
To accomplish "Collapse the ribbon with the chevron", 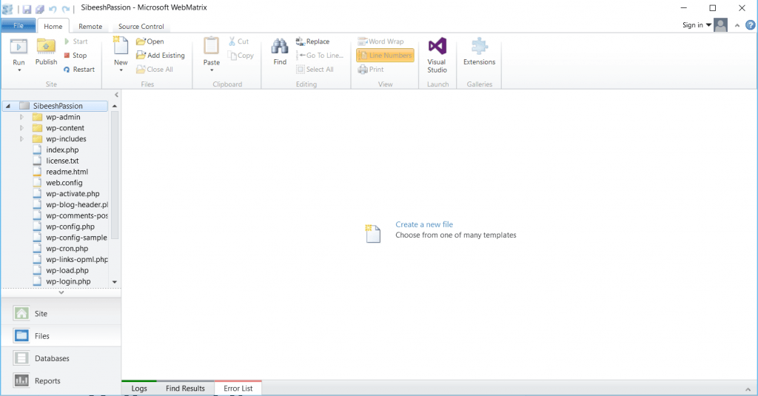I will (x=737, y=26).
